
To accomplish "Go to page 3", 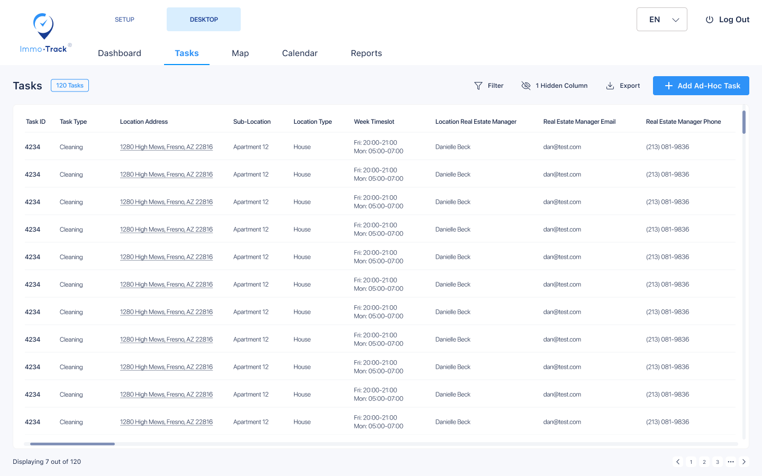I will pos(718,462).
